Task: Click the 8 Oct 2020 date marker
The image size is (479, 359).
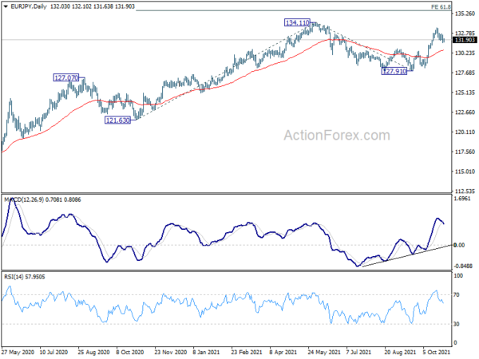Action: click(x=130, y=353)
